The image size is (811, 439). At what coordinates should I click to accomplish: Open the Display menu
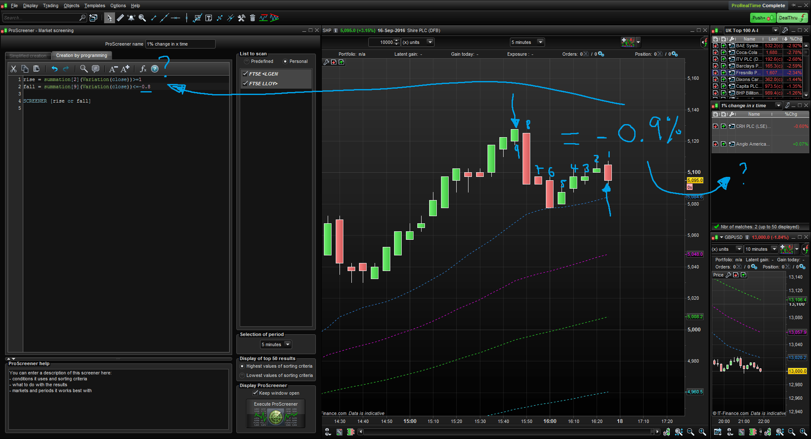30,5
